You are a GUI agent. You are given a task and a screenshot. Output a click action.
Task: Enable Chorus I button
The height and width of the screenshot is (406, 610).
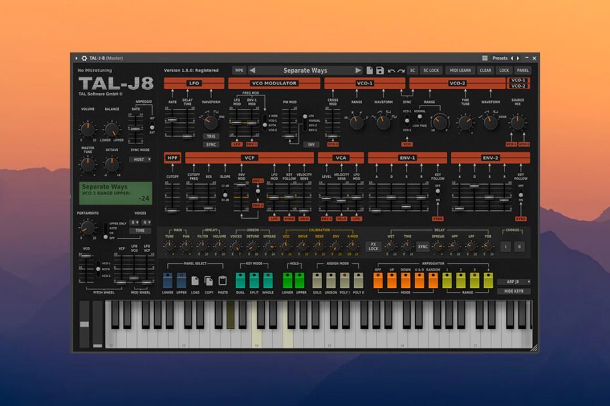tap(505, 246)
